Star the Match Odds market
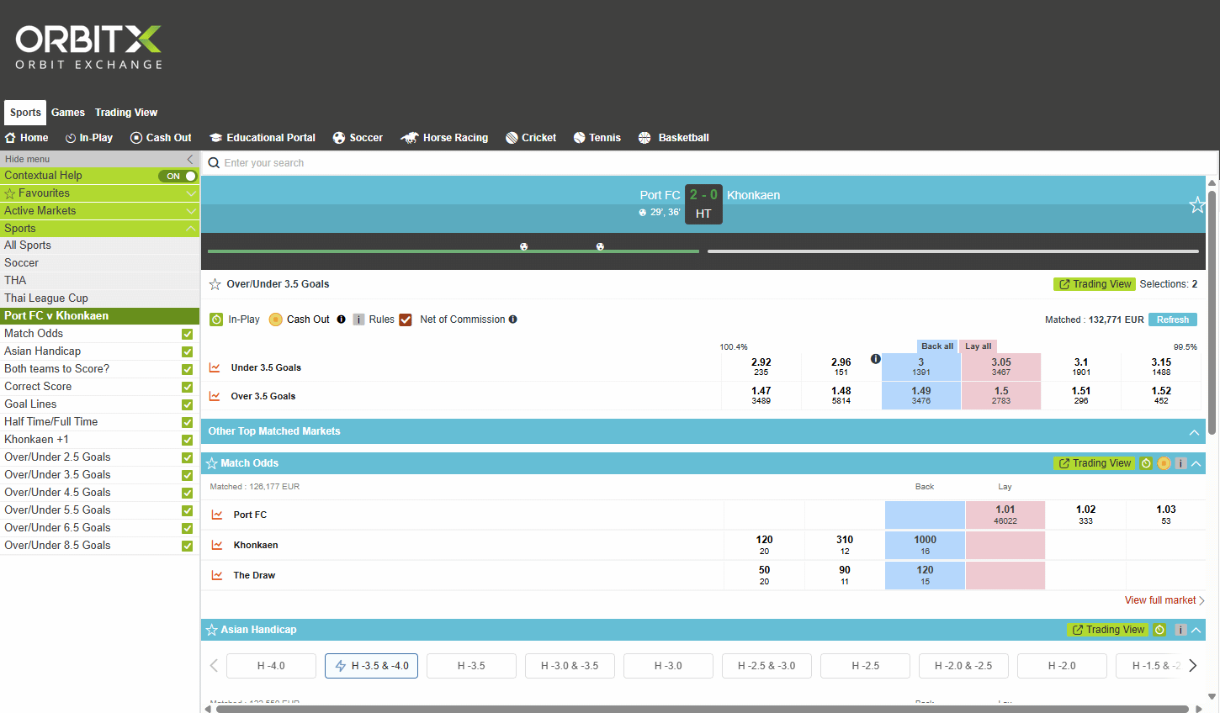The width and height of the screenshot is (1220, 713). [212, 463]
